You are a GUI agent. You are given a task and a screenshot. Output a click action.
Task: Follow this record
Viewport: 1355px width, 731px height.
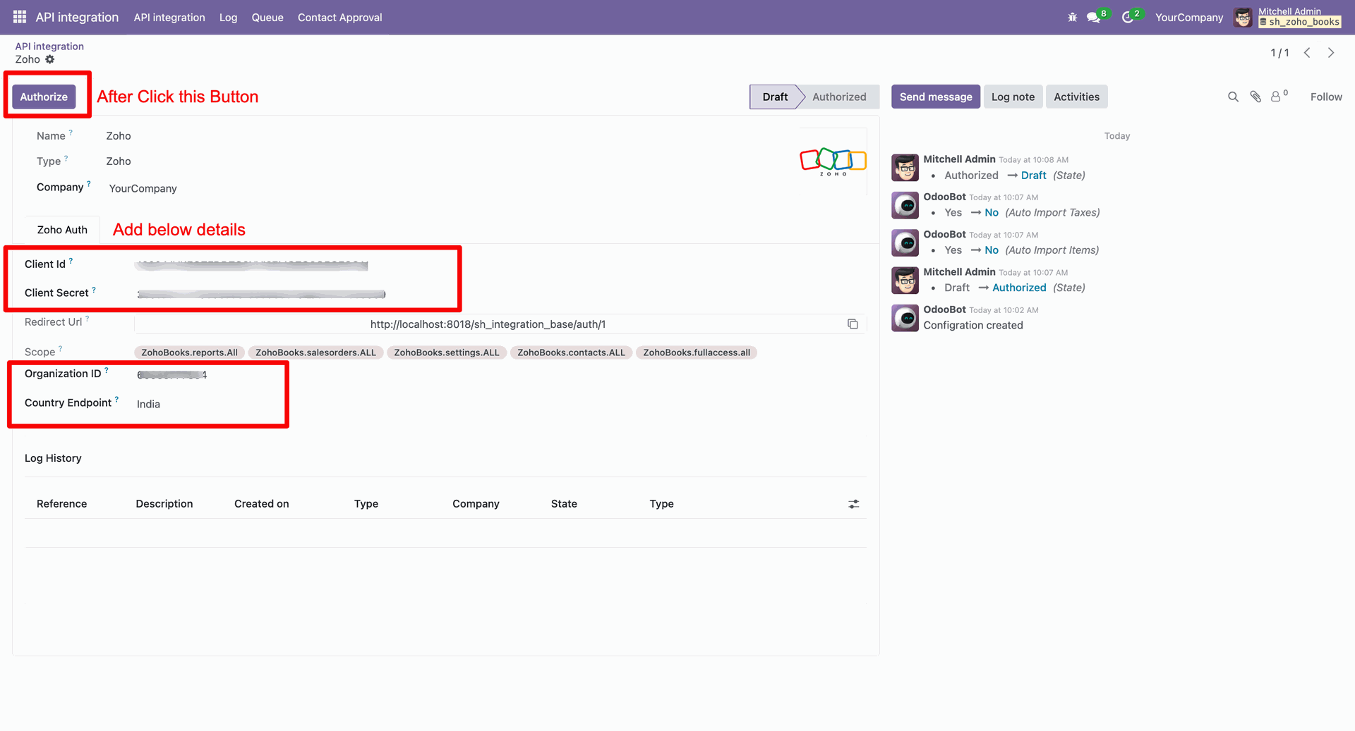[1326, 97]
